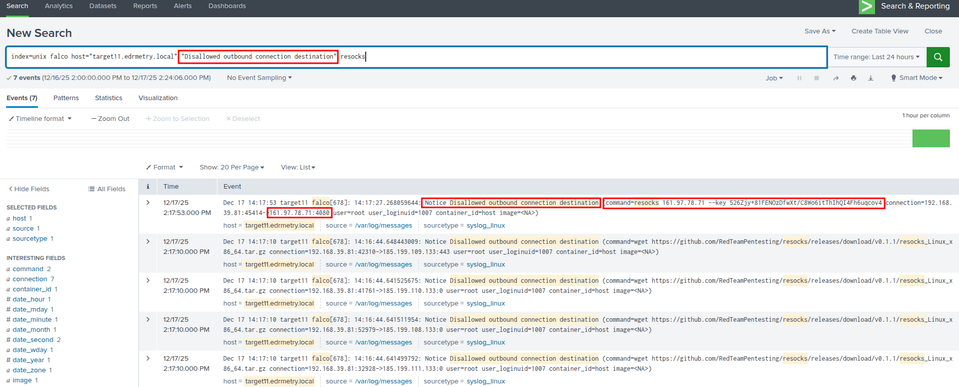Click the pause job icon

(x=799, y=78)
